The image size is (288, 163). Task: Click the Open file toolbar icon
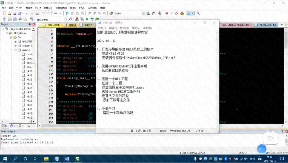click(10, 13)
